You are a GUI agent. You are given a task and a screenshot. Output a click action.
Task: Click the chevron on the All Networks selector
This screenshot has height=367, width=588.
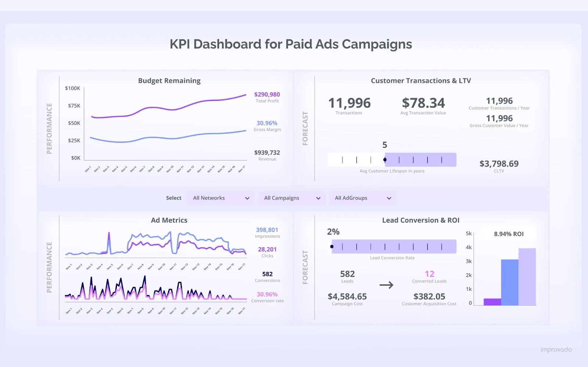pyautogui.click(x=247, y=198)
